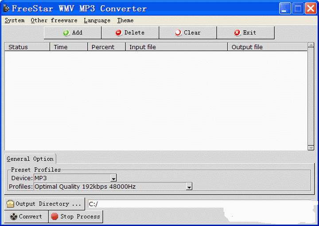319x226 pixels.
Task: Open the Other freeware menu
Action: click(54, 20)
